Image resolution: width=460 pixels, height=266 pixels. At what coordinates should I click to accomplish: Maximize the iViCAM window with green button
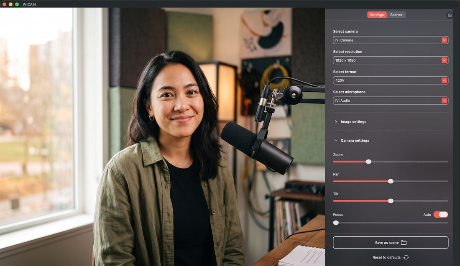[17, 5]
